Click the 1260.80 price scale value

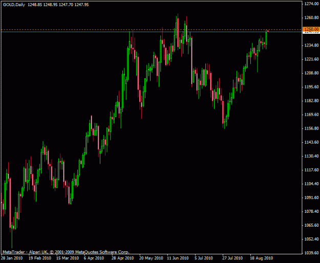311,17
